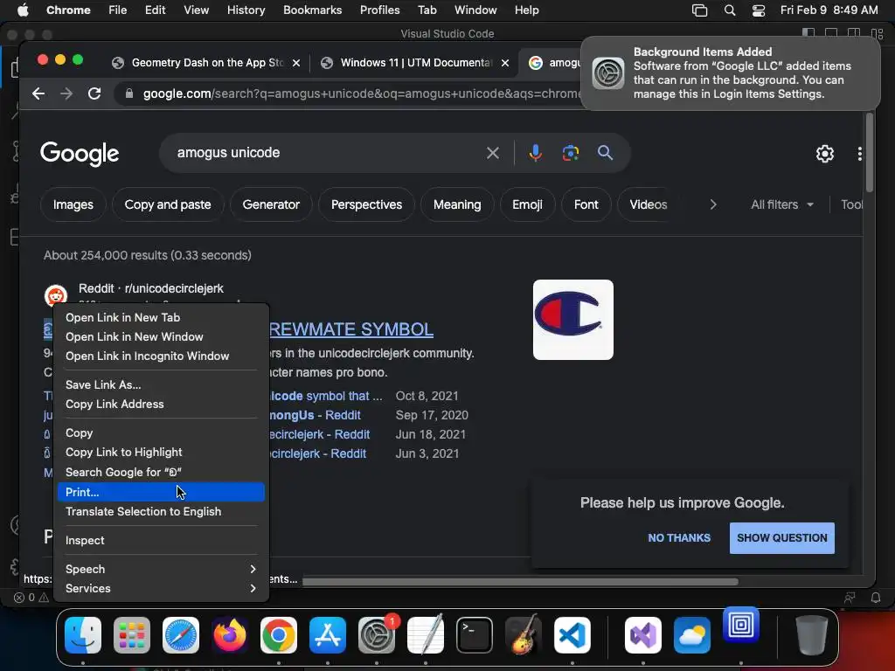Click the Background Items Added notification

point(731,73)
